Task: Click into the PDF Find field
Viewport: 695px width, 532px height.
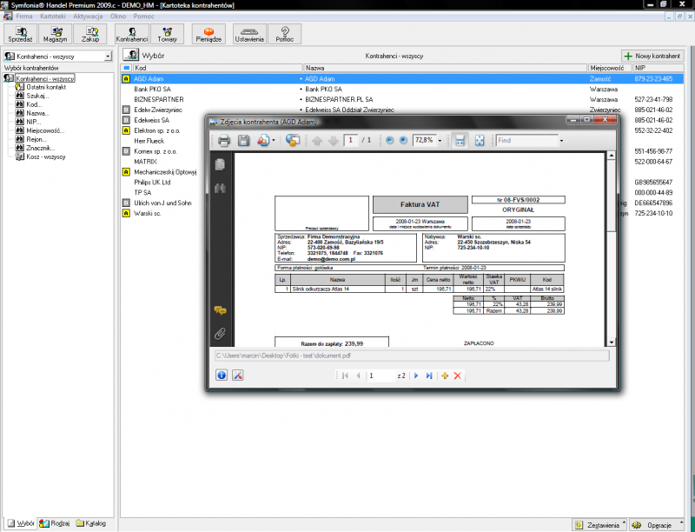Action: point(526,141)
